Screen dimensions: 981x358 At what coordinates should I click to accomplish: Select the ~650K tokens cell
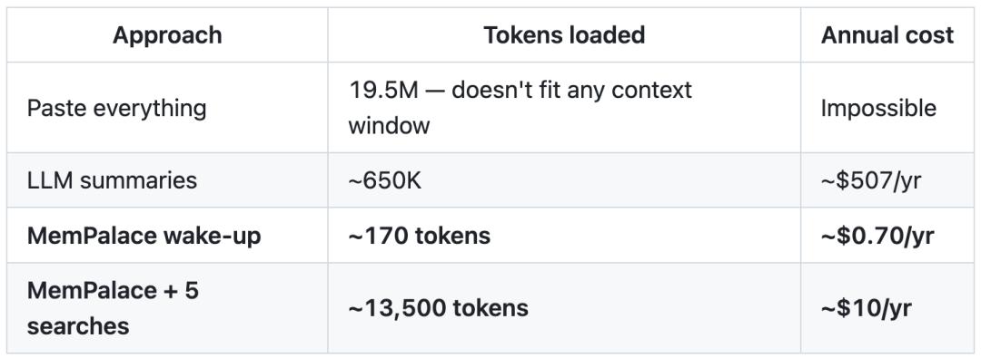coord(564,180)
